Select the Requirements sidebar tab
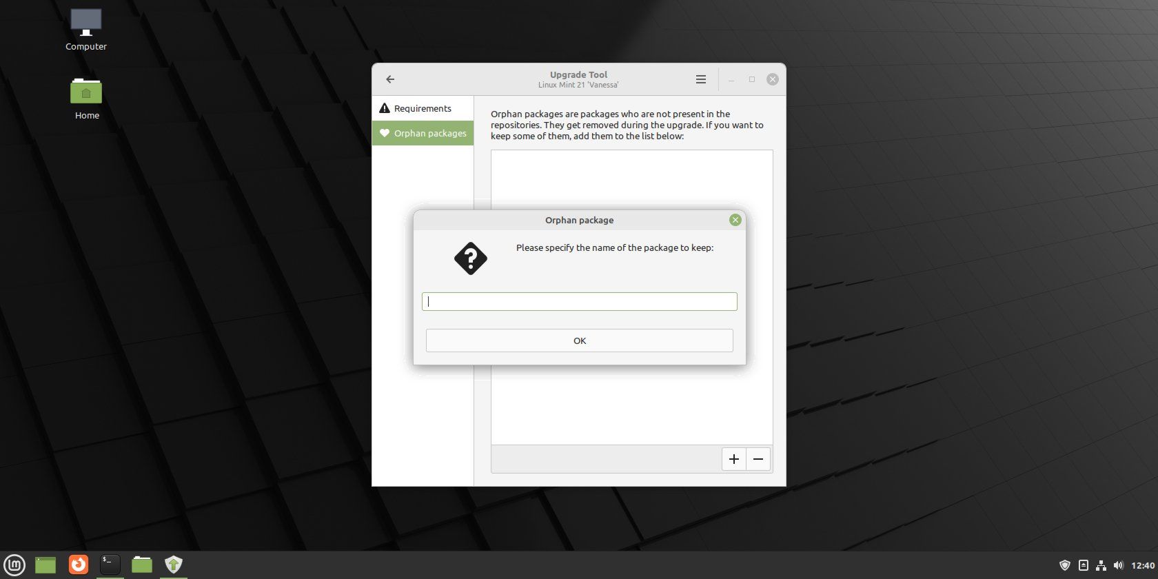1158x579 pixels. point(423,108)
